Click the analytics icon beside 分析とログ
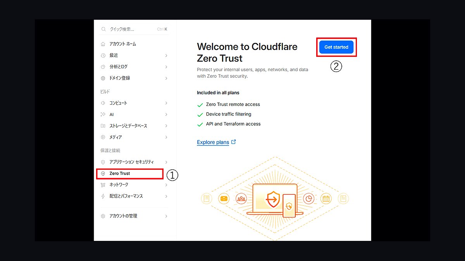This screenshot has height=261, width=465. click(103, 67)
